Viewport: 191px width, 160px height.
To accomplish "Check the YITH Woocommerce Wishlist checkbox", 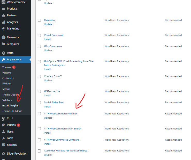I will coord(39,114).
